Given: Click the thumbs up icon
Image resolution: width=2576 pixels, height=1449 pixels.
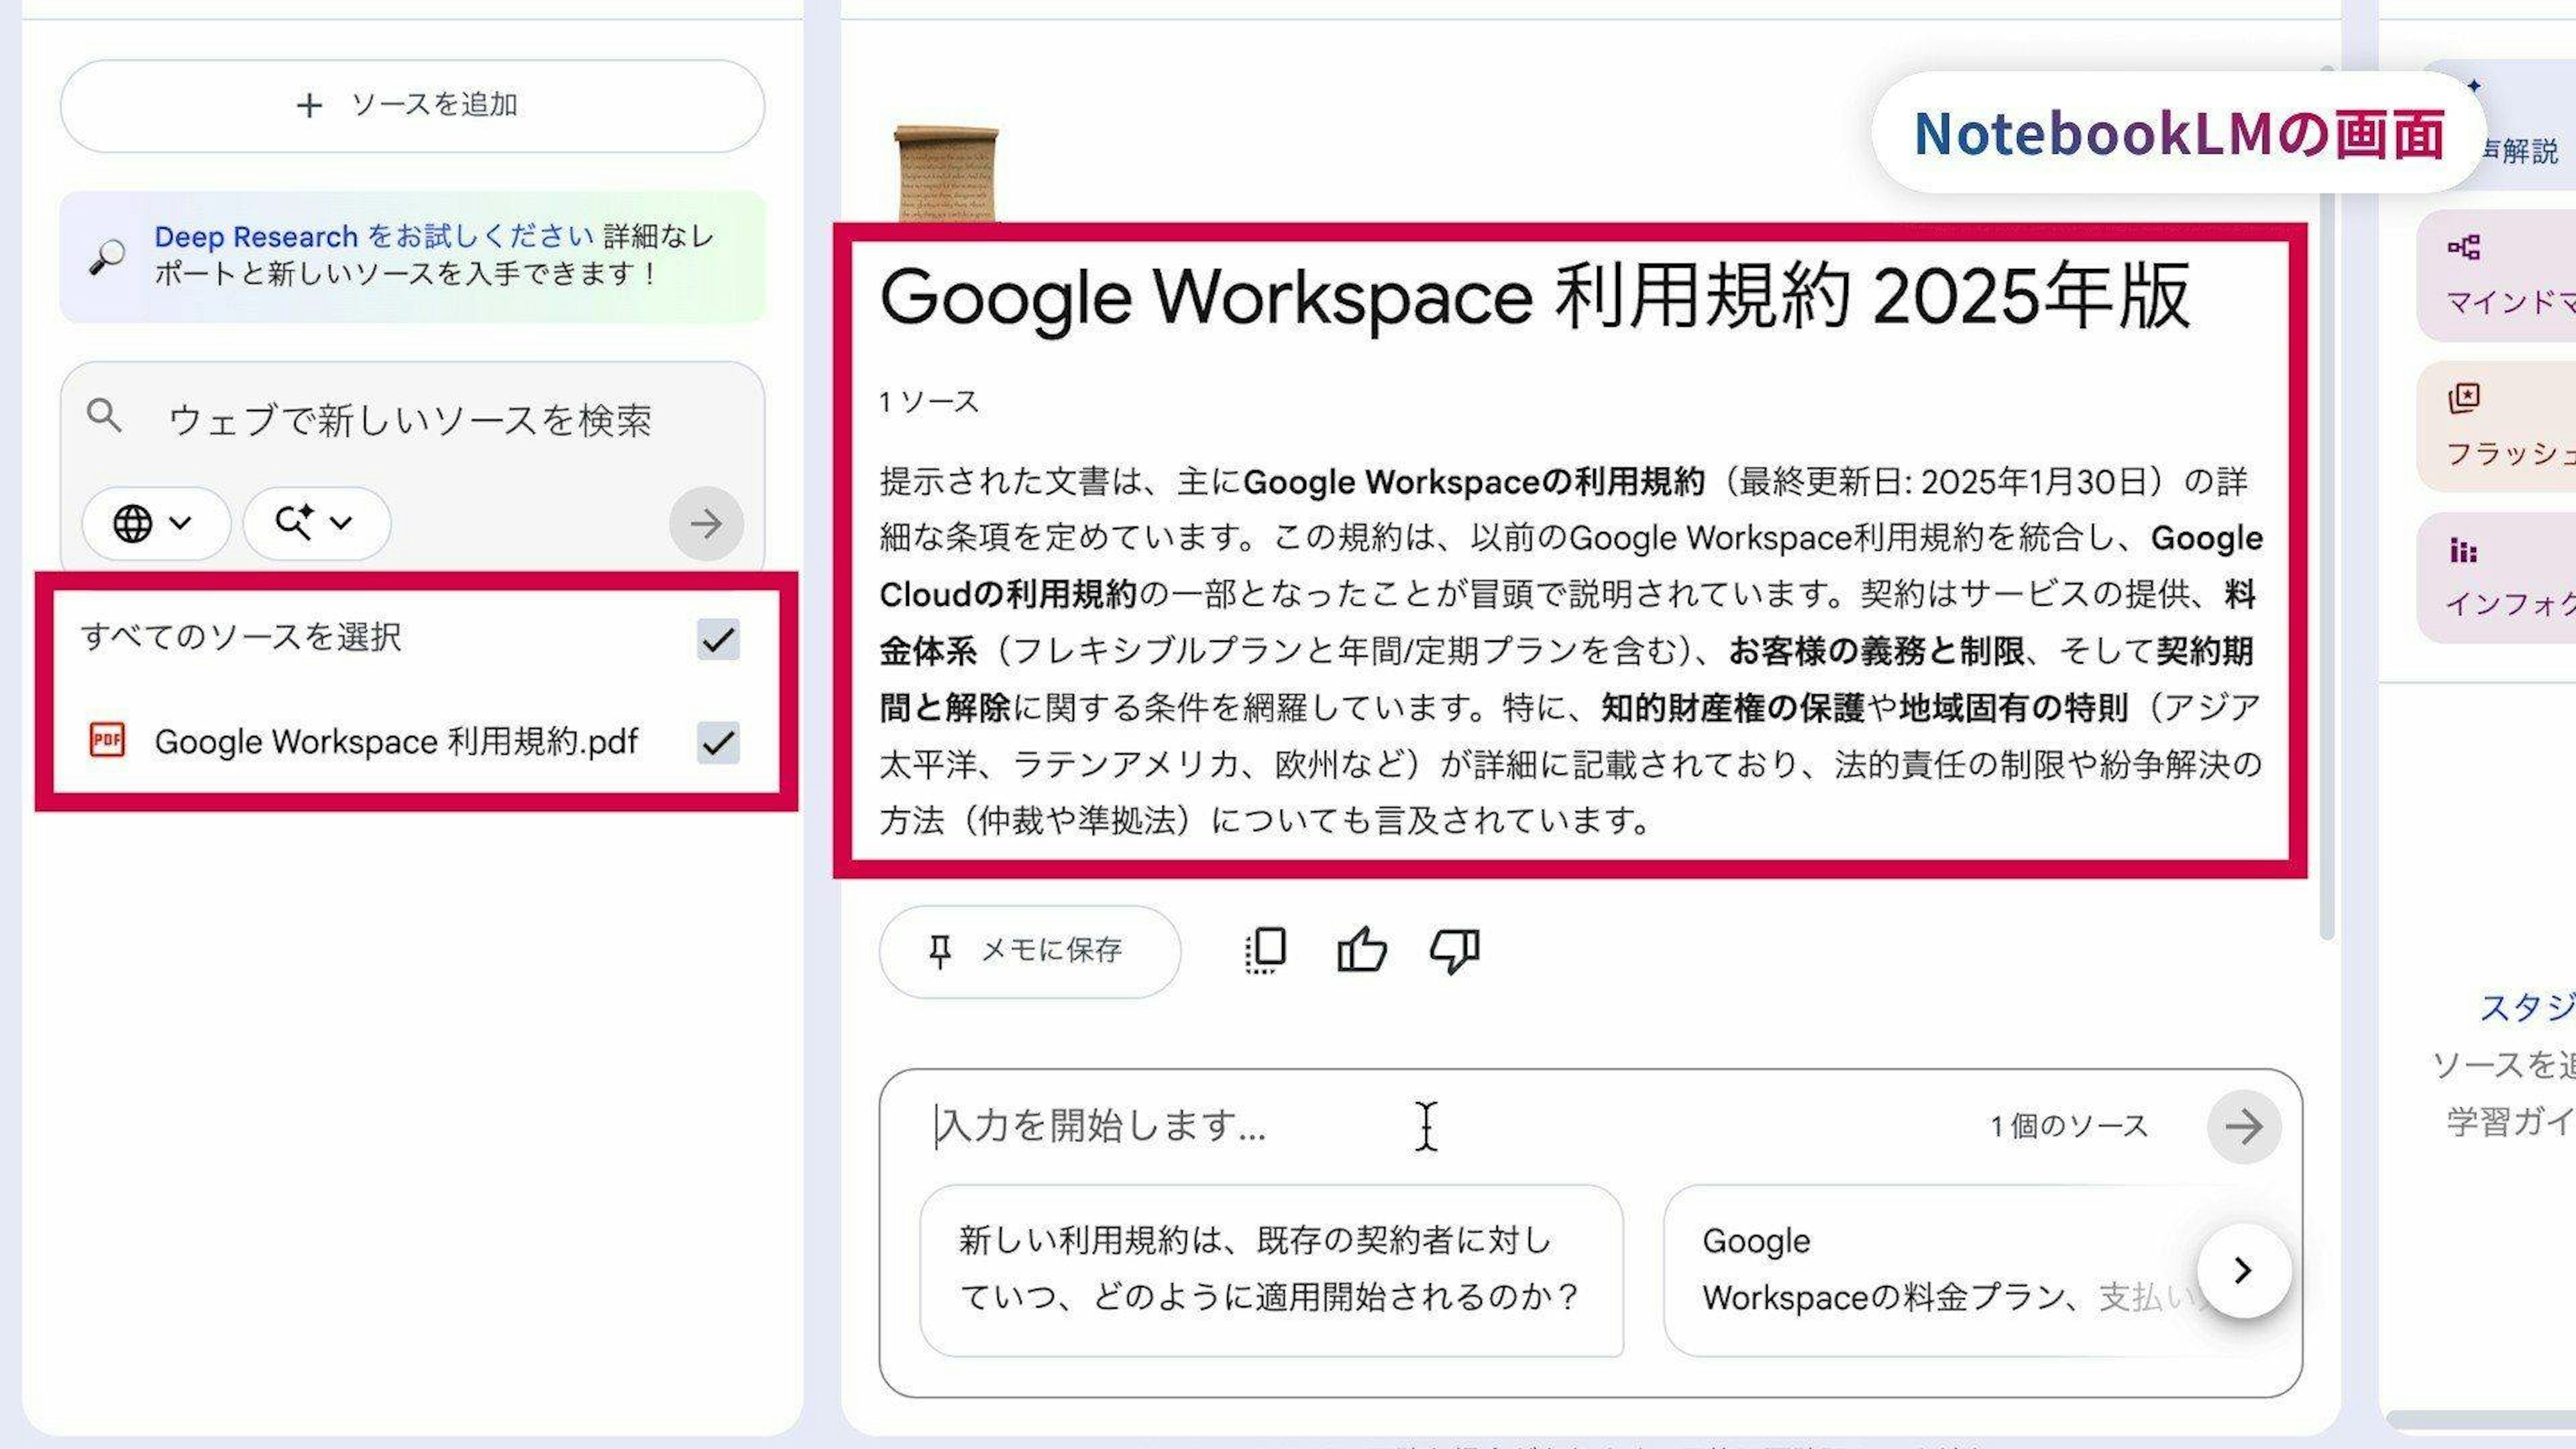Looking at the screenshot, I should [x=1361, y=950].
